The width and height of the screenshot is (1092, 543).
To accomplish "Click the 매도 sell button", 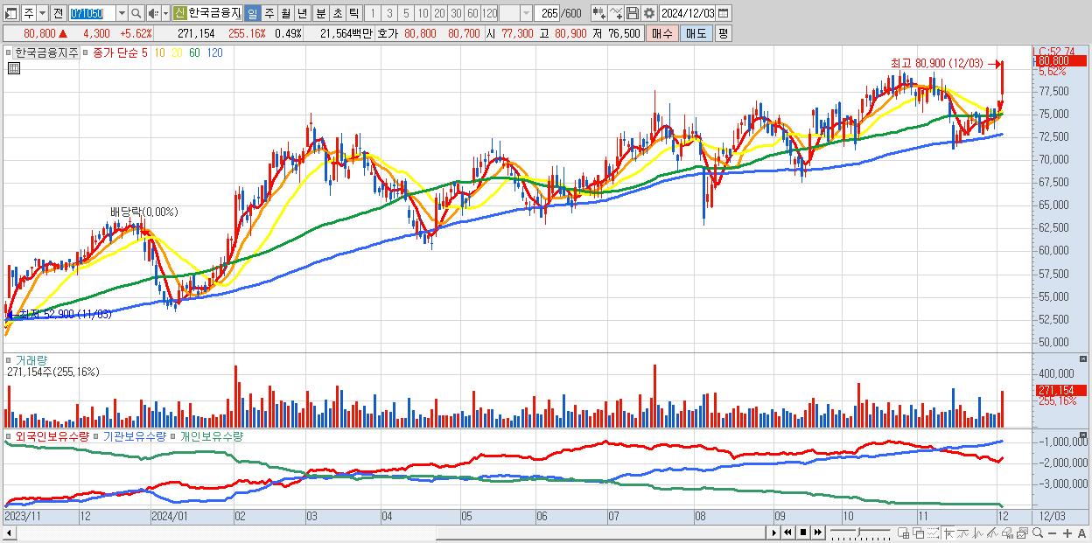I will 696,33.
